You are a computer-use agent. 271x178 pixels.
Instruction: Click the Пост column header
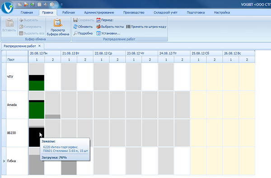17,60
